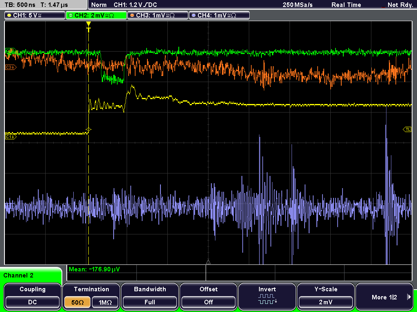Set termination to 50Ω
This screenshot has height=312, width=417.
pyautogui.click(x=77, y=302)
